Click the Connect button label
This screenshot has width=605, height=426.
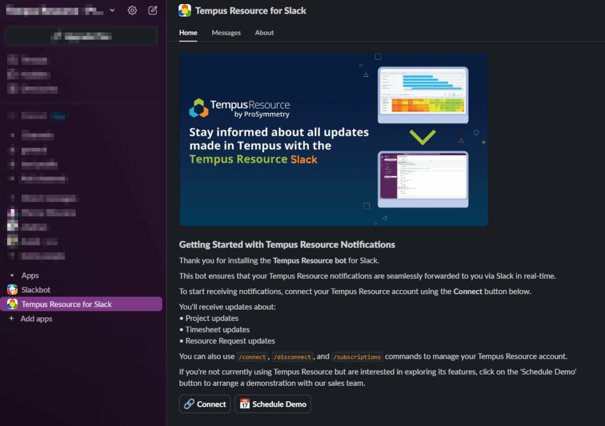[212, 404]
